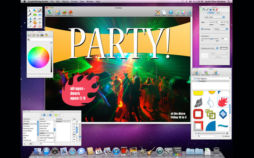Screen dimensions: 254x158
Task: Open the Format menu
Action: 74,2
